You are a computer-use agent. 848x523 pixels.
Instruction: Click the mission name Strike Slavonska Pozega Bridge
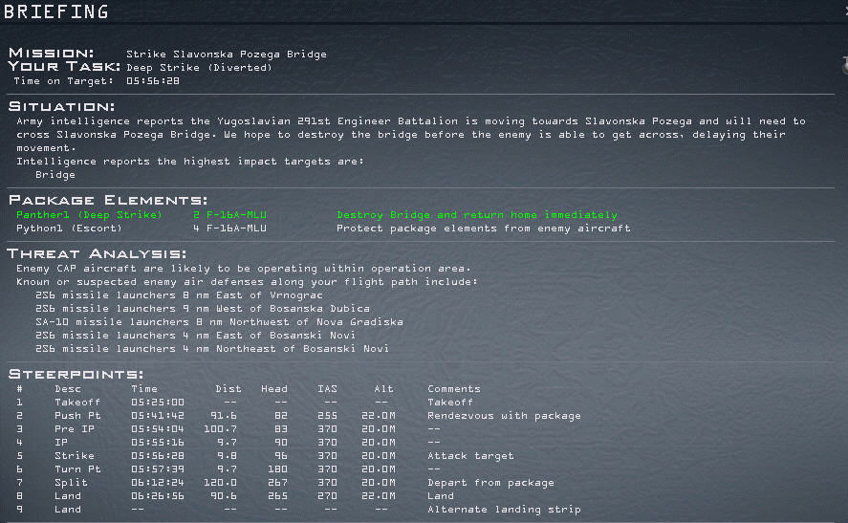[x=227, y=54]
